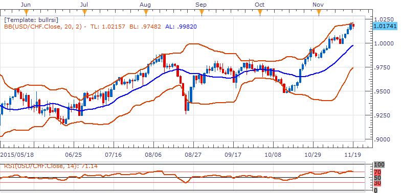This screenshot has width=402, height=193.
Task: Click the RSI 30 level label
Action: pos(377,183)
